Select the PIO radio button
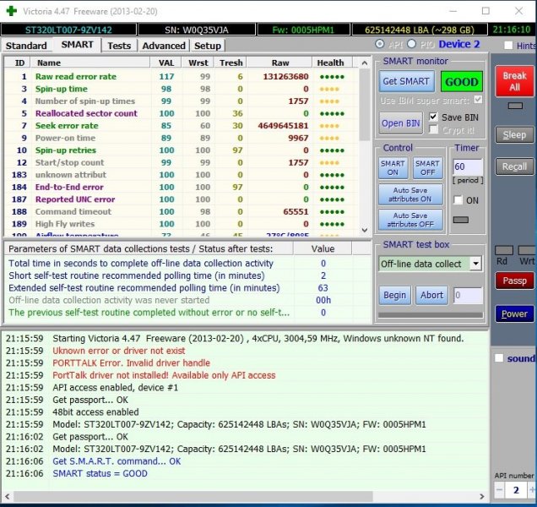The width and height of the screenshot is (537, 507). pos(412,44)
